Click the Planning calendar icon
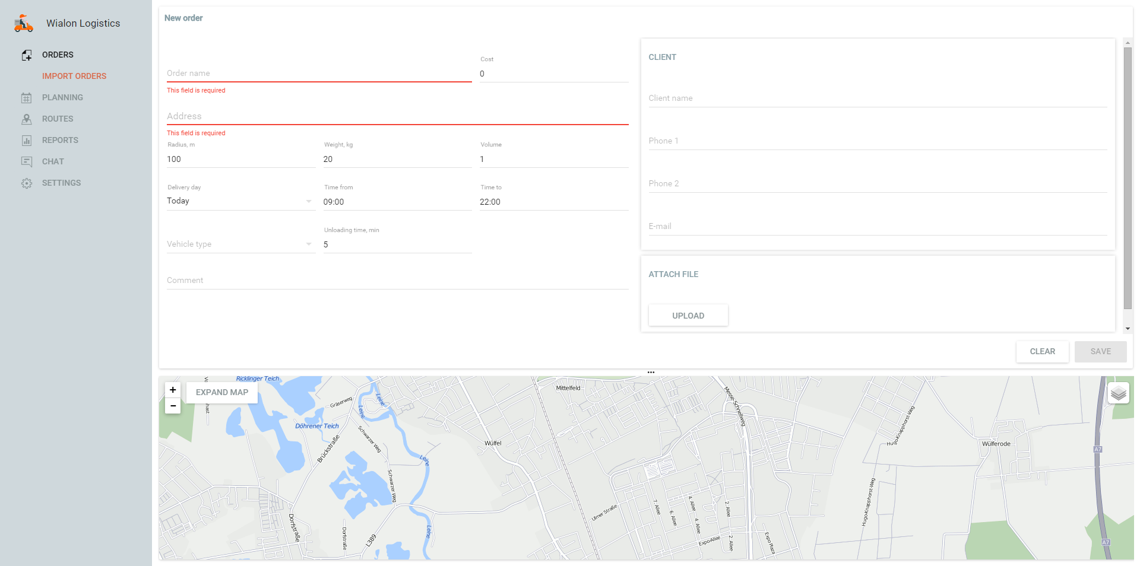1140x566 pixels. coord(27,98)
